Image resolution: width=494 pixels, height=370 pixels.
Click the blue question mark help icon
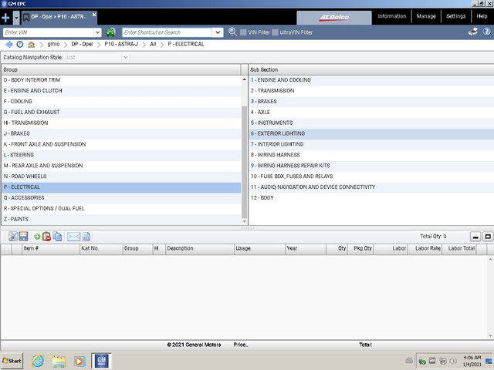[487, 32]
